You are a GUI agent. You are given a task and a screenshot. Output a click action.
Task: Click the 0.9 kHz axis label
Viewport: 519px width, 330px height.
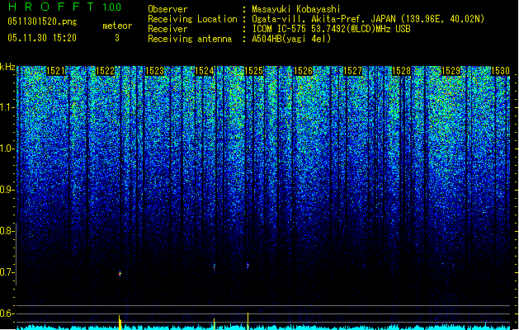pos(7,190)
